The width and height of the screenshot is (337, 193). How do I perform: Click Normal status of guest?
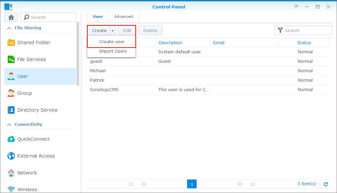pos(305,61)
